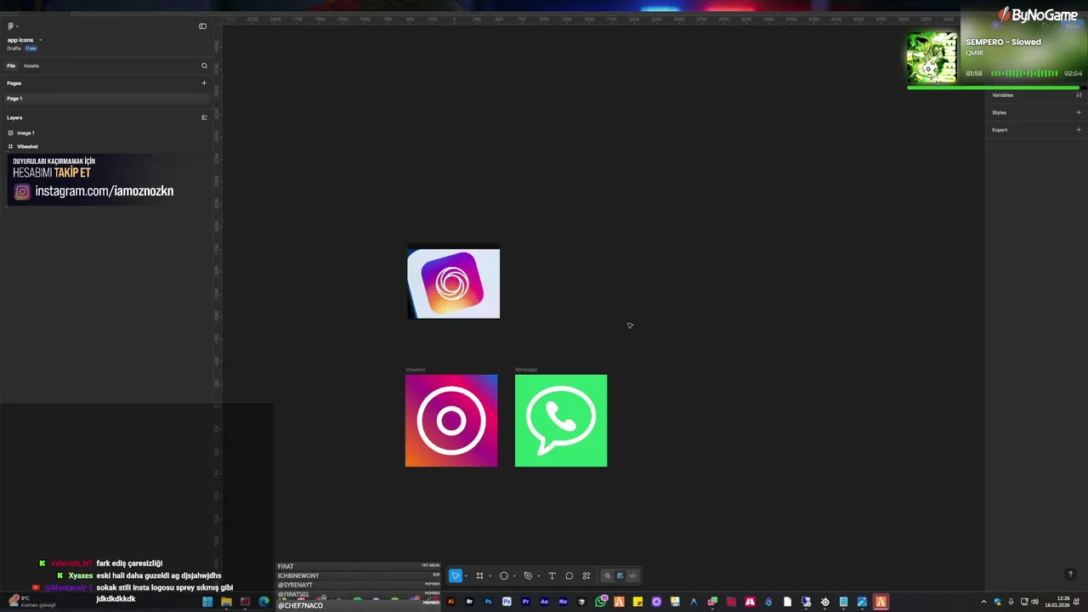Image resolution: width=1088 pixels, height=612 pixels.
Task: Open Adobe After Effects on taskbar
Action: pos(544,602)
